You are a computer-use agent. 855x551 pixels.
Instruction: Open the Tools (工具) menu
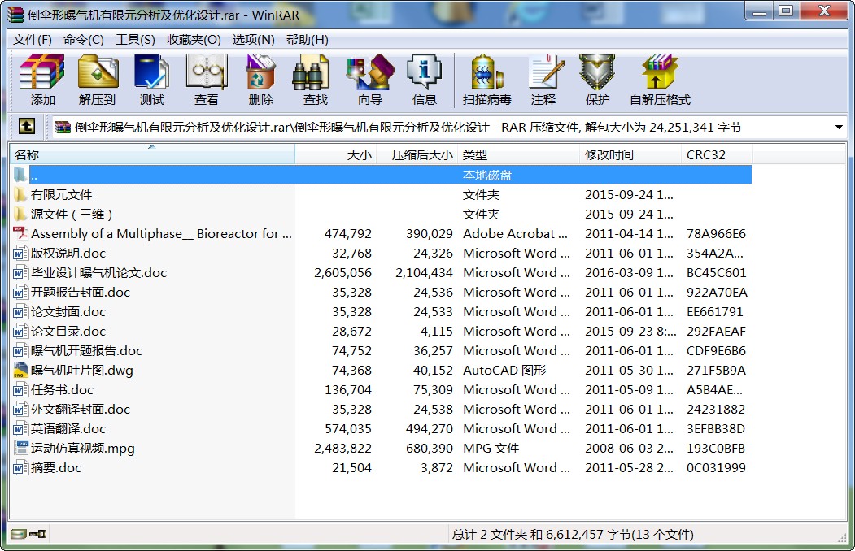[x=135, y=40]
